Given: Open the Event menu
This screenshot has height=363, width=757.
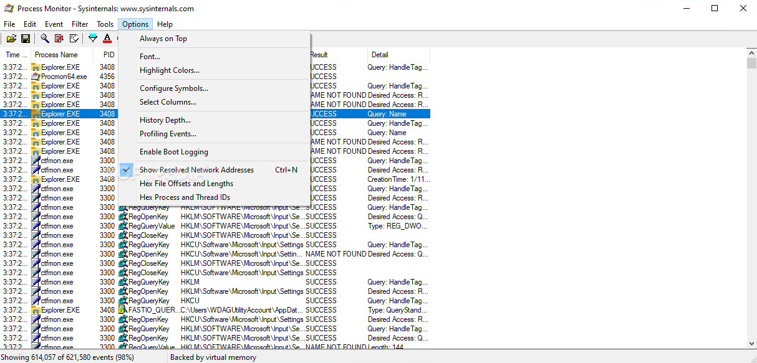Looking at the screenshot, I should click(x=54, y=24).
